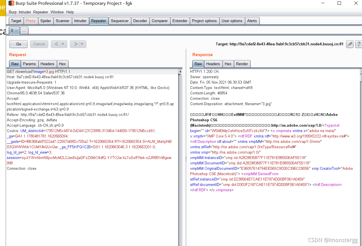Click the Host header line in request

coord(60,77)
